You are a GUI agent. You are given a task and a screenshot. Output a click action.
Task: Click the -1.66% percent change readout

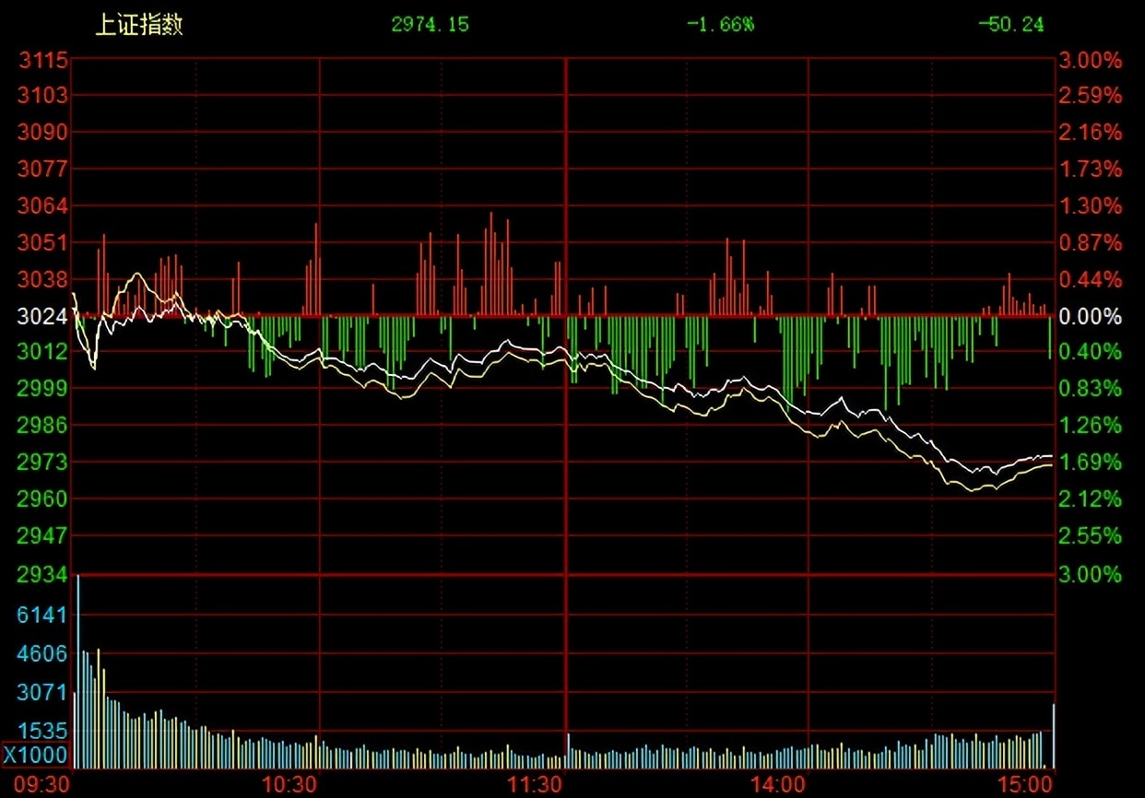(x=720, y=25)
